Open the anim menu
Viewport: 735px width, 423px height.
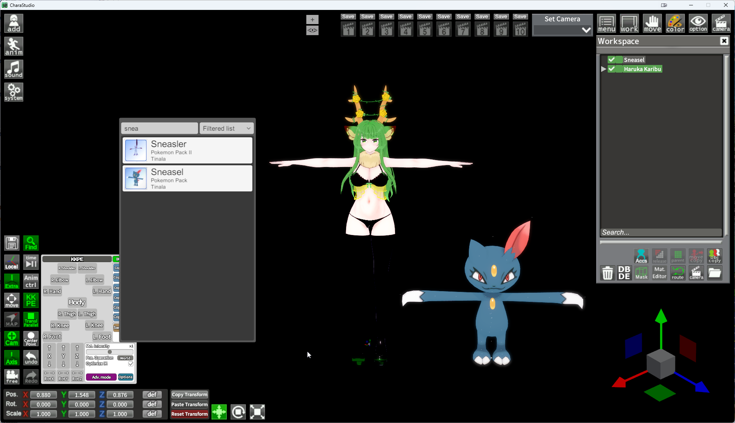point(14,46)
